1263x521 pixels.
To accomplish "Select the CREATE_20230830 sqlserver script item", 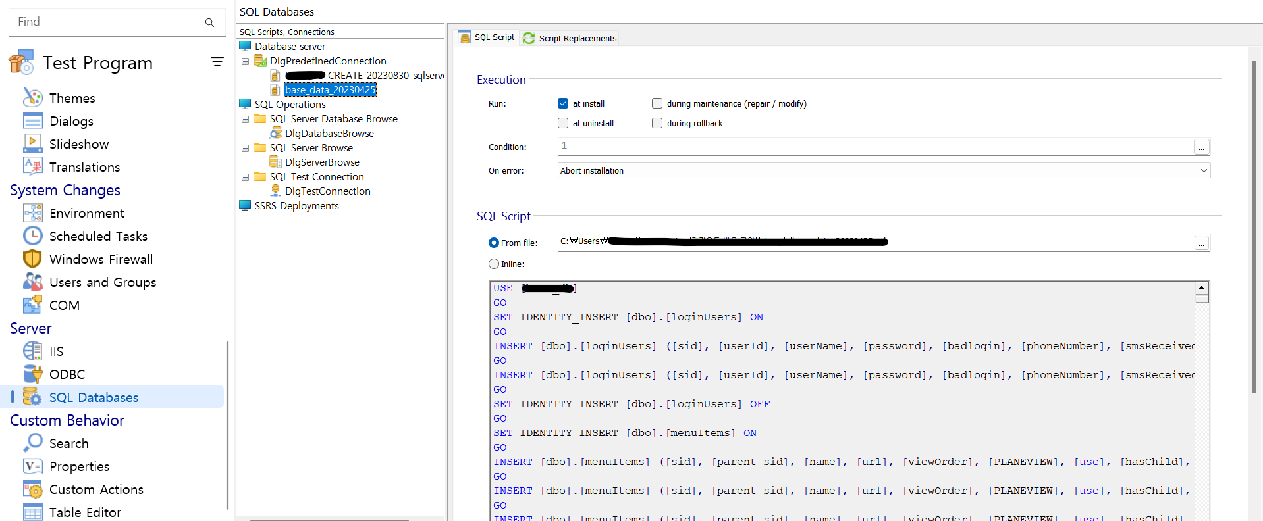I will [x=365, y=76].
